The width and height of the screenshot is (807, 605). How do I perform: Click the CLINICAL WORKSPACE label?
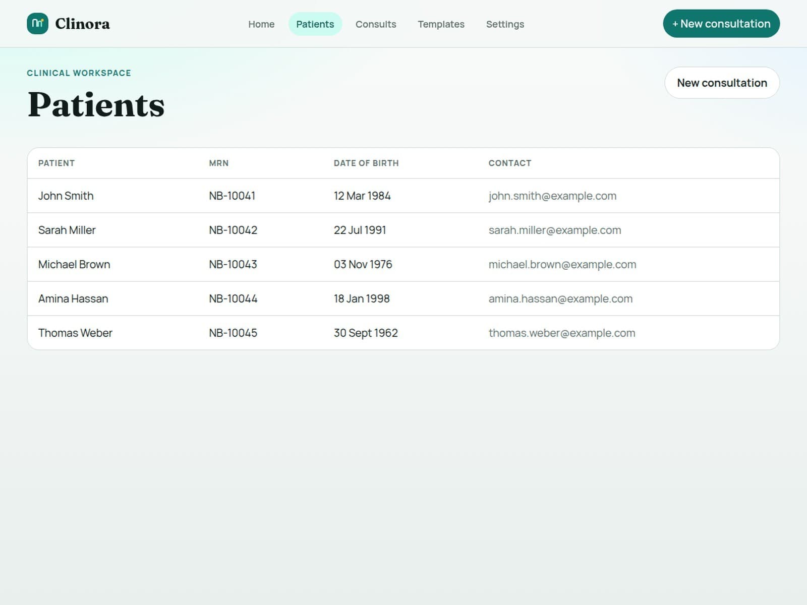[79, 73]
